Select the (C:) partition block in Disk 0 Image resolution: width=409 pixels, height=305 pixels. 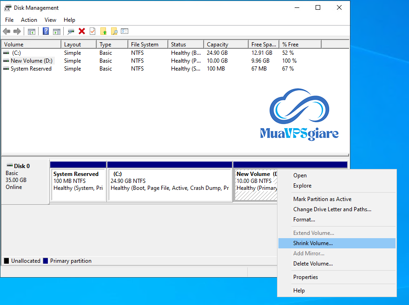pos(170,184)
